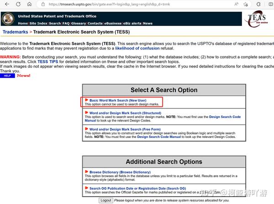This screenshot has height=204, width=274.
Task: Click 'Trademark Electronic Search System (TESS)' page heading
Action: 81,32
